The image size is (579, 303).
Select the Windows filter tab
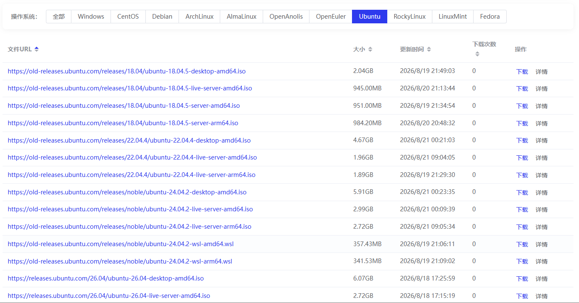(91, 17)
